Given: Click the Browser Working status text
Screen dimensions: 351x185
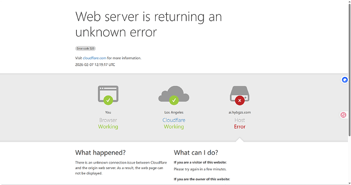Looking at the screenshot, I should 108,123.
